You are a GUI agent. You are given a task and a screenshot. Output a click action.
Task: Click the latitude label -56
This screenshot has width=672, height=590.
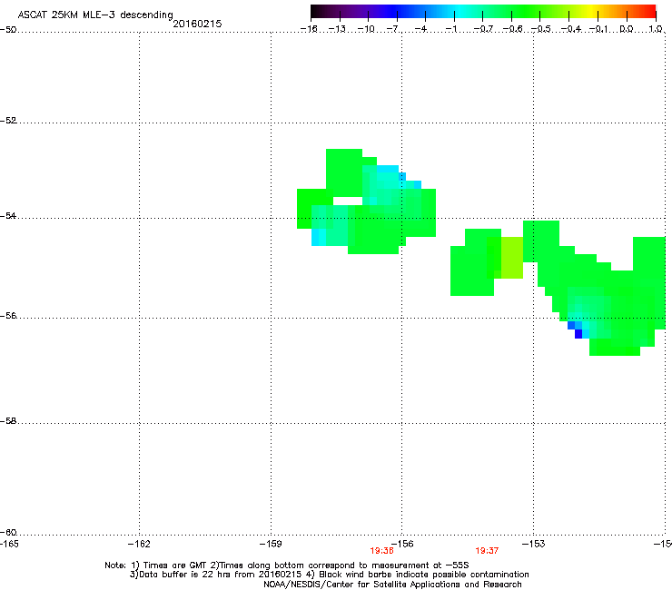(8, 316)
